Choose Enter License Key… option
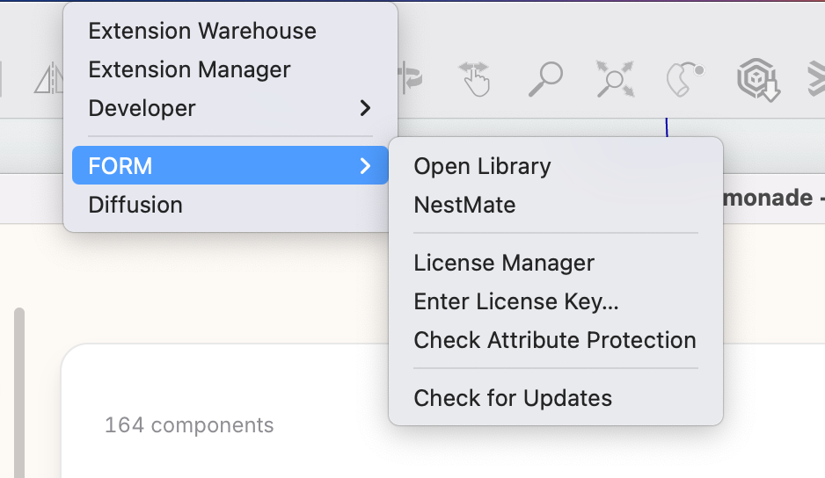The image size is (825, 478). (x=516, y=301)
